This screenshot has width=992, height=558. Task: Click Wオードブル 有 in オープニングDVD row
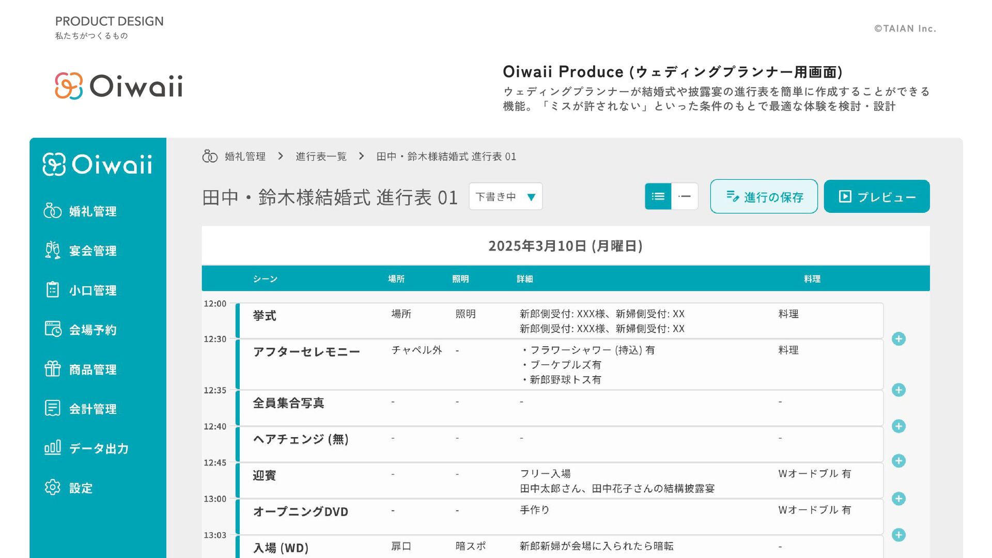tap(815, 510)
